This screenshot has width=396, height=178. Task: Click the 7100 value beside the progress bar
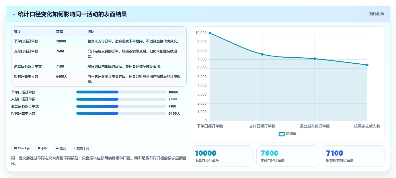click(173, 106)
